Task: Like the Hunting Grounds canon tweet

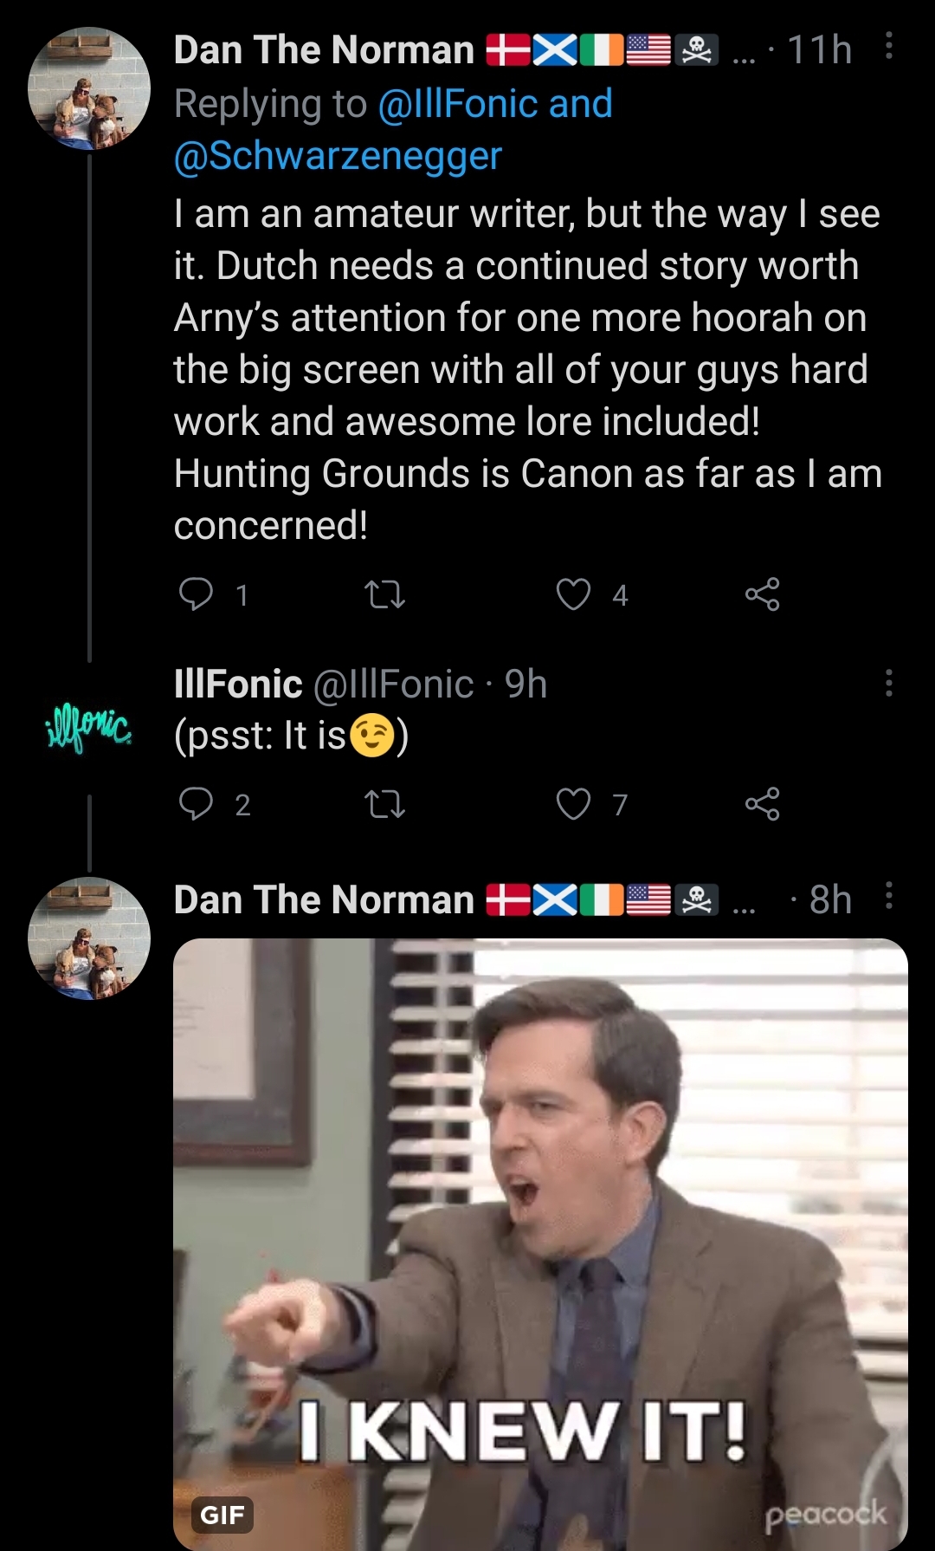Action: pos(573,594)
